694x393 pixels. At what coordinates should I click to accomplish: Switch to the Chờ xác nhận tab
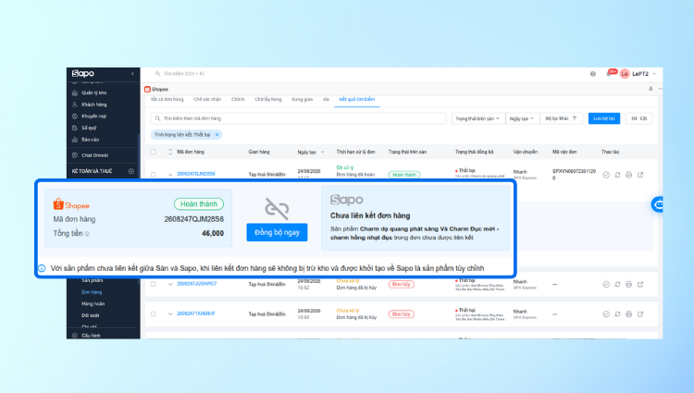tap(207, 100)
